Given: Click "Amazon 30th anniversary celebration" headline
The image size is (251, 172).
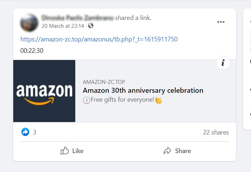Looking at the screenshot, I should pyautogui.click(x=143, y=90).
